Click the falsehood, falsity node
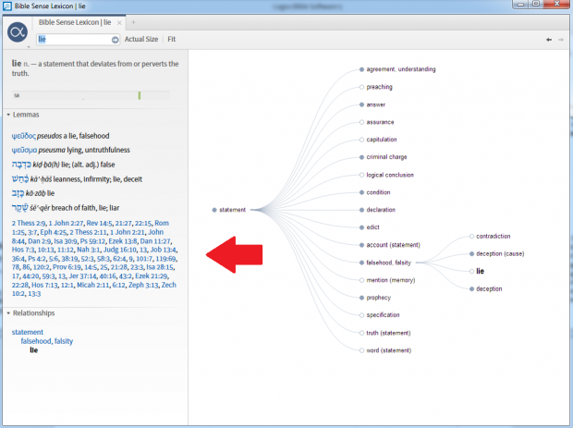Image resolution: width=573 pixels, height=428 pixels. click(388, 263)
